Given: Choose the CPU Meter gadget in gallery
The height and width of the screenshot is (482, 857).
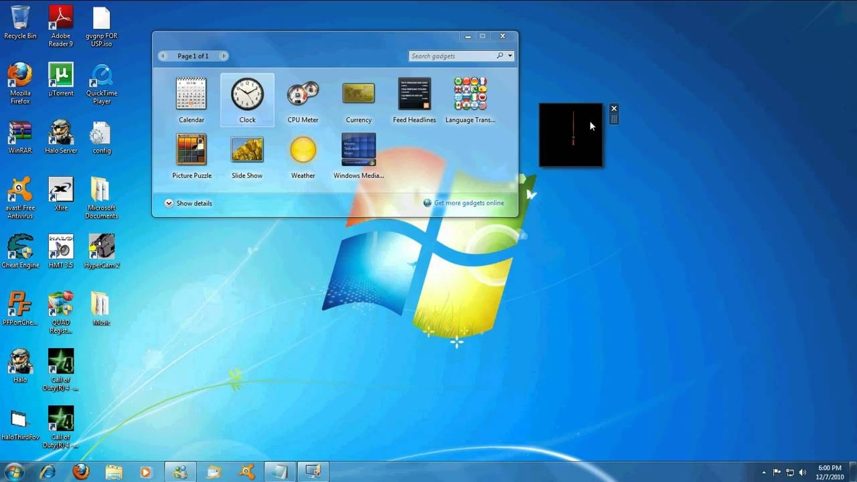Looking at the screenshot, I should [x=303, y=100].
